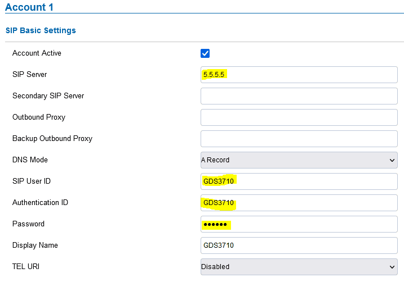404x282 pixels.
Task: Click the Password label text
Action: coord(28,224)
